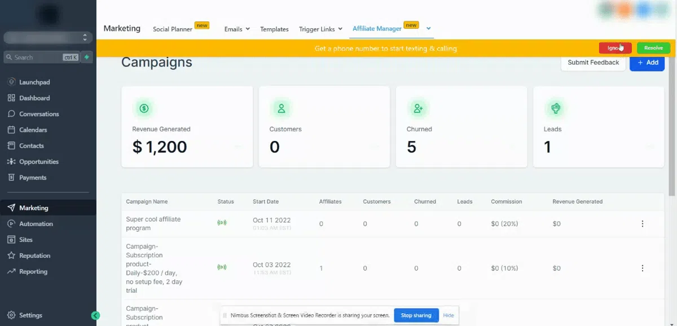Screen dimensions: 677x326
Task: Expand the Emails dropdown menu
Action: coord(237,29)
